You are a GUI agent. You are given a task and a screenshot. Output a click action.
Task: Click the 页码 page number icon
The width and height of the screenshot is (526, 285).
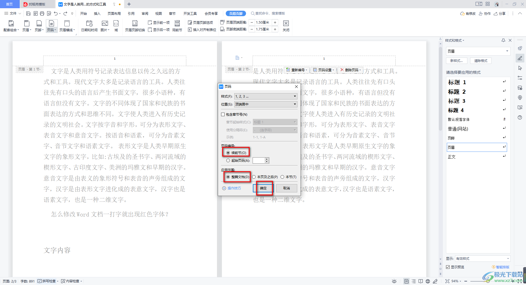coord(52,26)
